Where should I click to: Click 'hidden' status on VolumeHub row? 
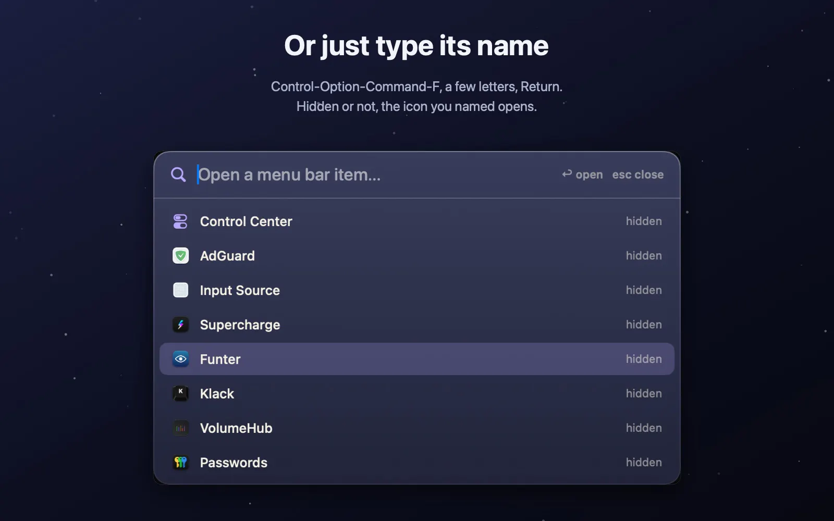click(x=644, y=427)
